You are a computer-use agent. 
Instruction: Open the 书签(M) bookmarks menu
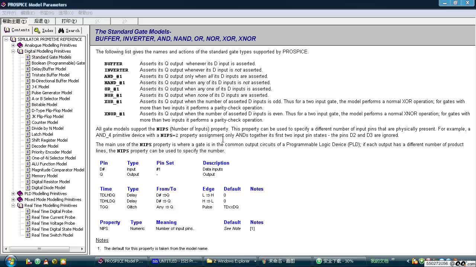46,13
